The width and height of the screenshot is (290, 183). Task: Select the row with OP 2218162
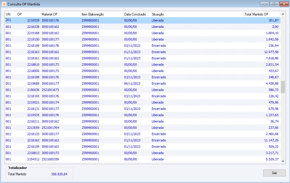point(143,140)
